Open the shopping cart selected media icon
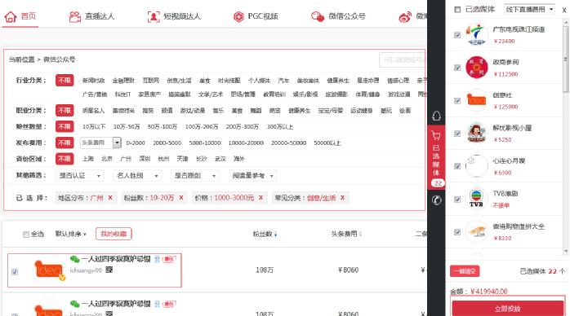 click(436, 135)
